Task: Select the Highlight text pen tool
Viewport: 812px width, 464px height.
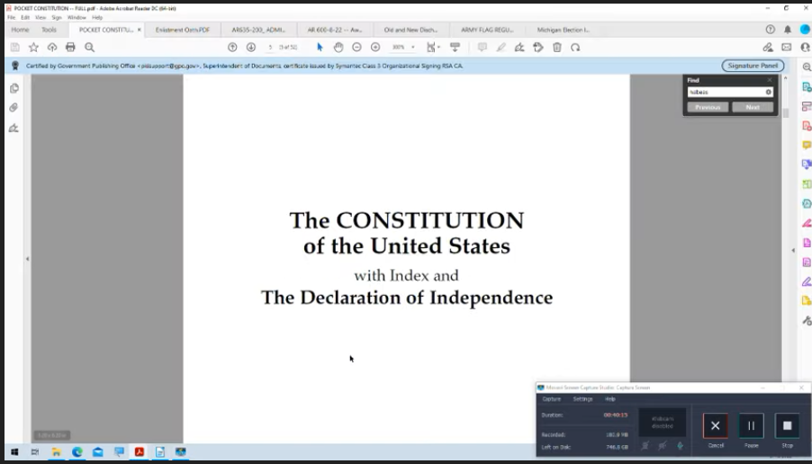Action: (501, 48)
